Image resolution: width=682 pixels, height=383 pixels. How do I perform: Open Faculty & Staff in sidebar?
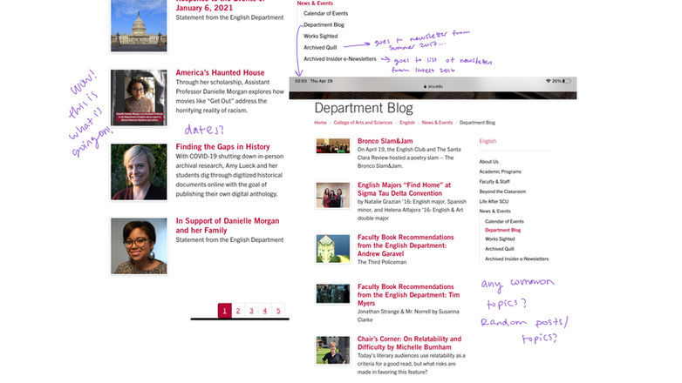pyautogui.click(x=494, y=182)
